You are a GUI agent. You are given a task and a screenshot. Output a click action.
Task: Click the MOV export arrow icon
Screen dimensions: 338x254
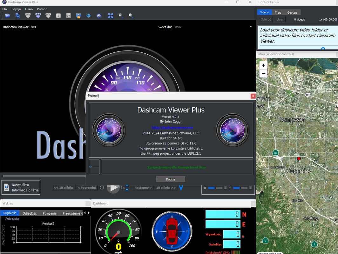click(x=48, y=16)
